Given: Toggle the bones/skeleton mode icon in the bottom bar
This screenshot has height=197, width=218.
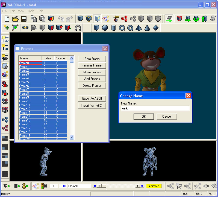Looking at the screenshot, I should [x=36, y=186].
